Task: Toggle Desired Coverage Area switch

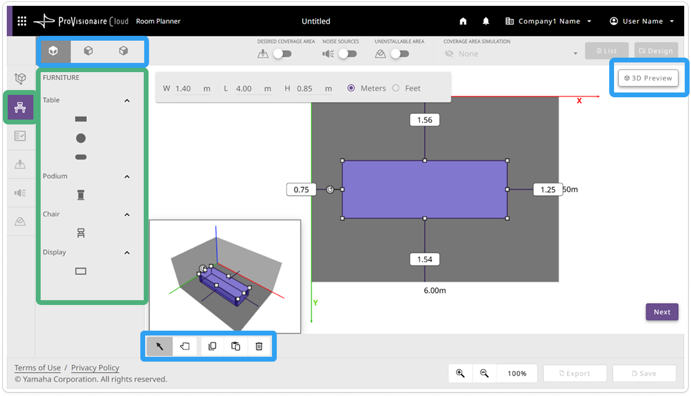Action: pyautogui.click(x=282, y=54)
